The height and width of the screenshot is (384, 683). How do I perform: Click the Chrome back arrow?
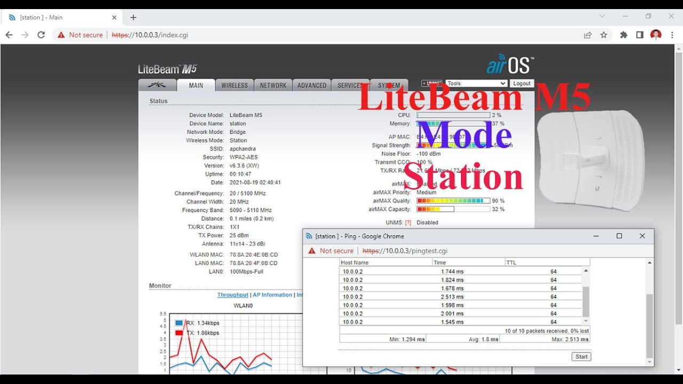coord(9,35)
